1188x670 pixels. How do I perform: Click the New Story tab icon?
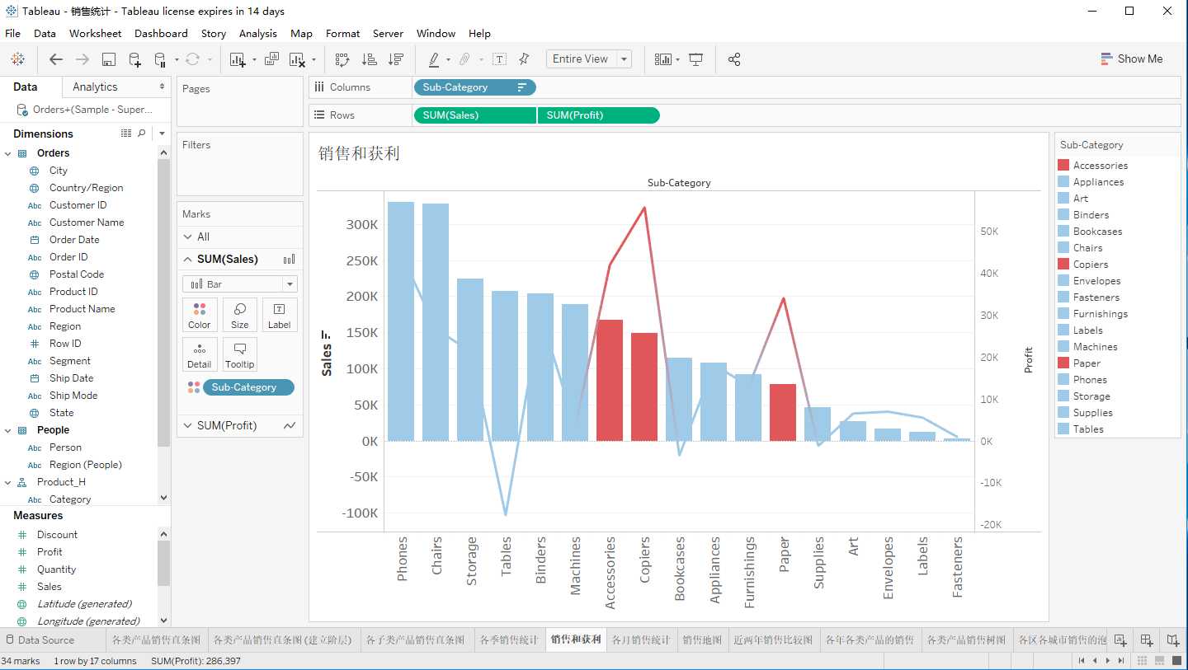point(1173,640)
